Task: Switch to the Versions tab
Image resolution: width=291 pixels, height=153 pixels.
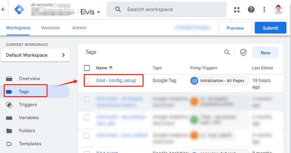Action: (x=50, y=28)
